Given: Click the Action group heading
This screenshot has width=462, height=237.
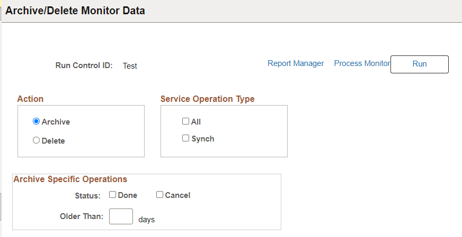Looking at the screenshot, I should tap(30, 99).
